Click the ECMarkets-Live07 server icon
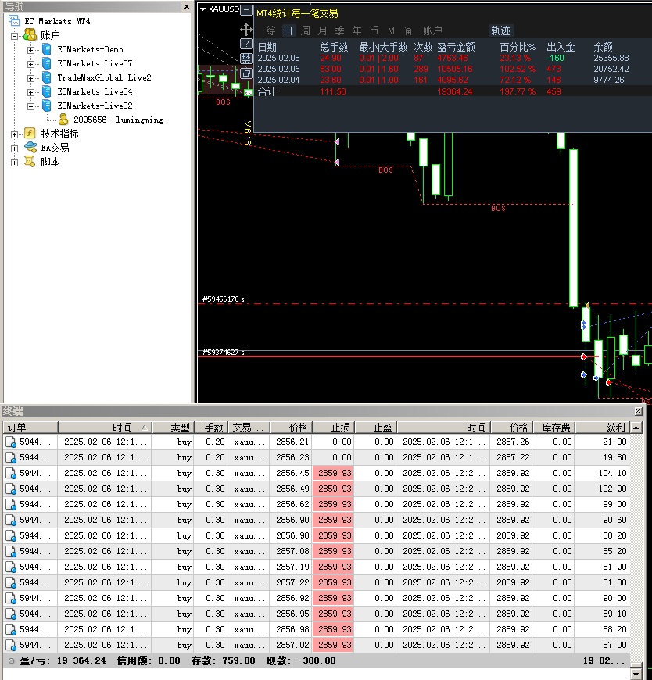The height and width of the screenshot is (680, 652). [46, 64]
